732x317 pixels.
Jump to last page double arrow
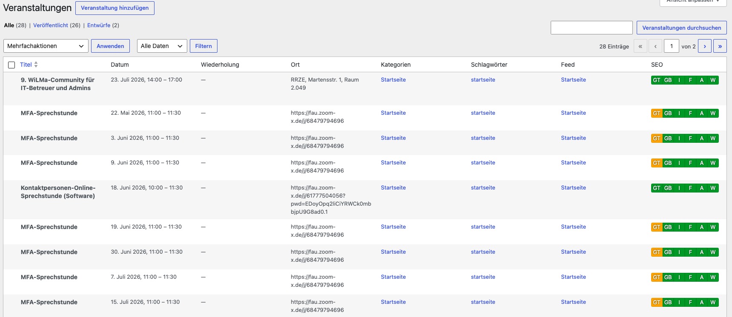720,46
